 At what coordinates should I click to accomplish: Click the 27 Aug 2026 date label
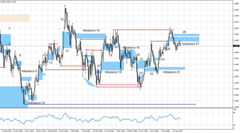click(x=177, y=131)
